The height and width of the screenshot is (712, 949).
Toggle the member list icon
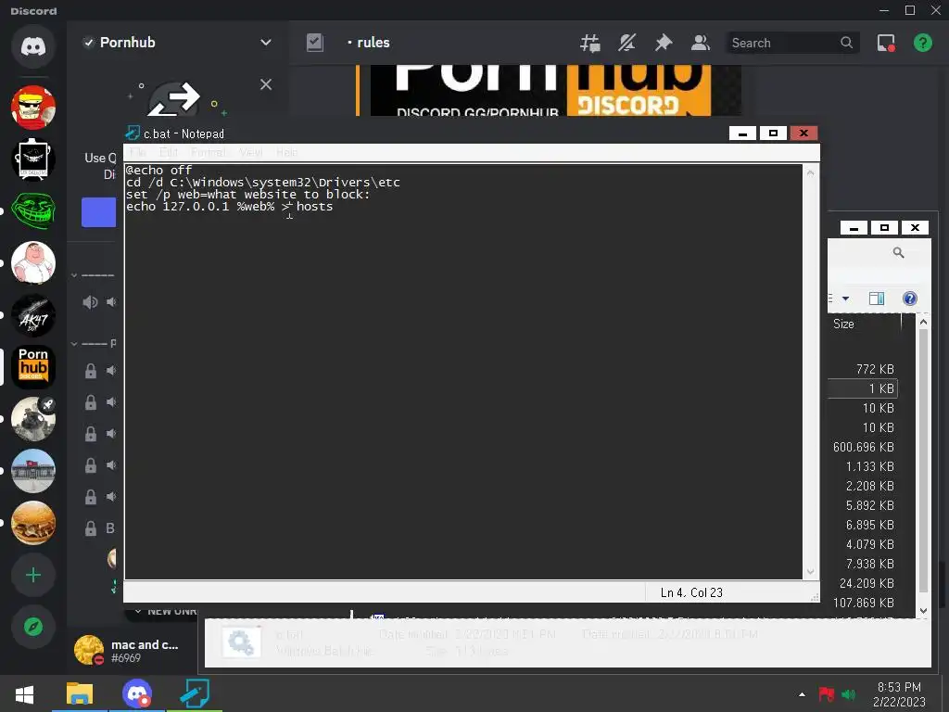point(701,43)
